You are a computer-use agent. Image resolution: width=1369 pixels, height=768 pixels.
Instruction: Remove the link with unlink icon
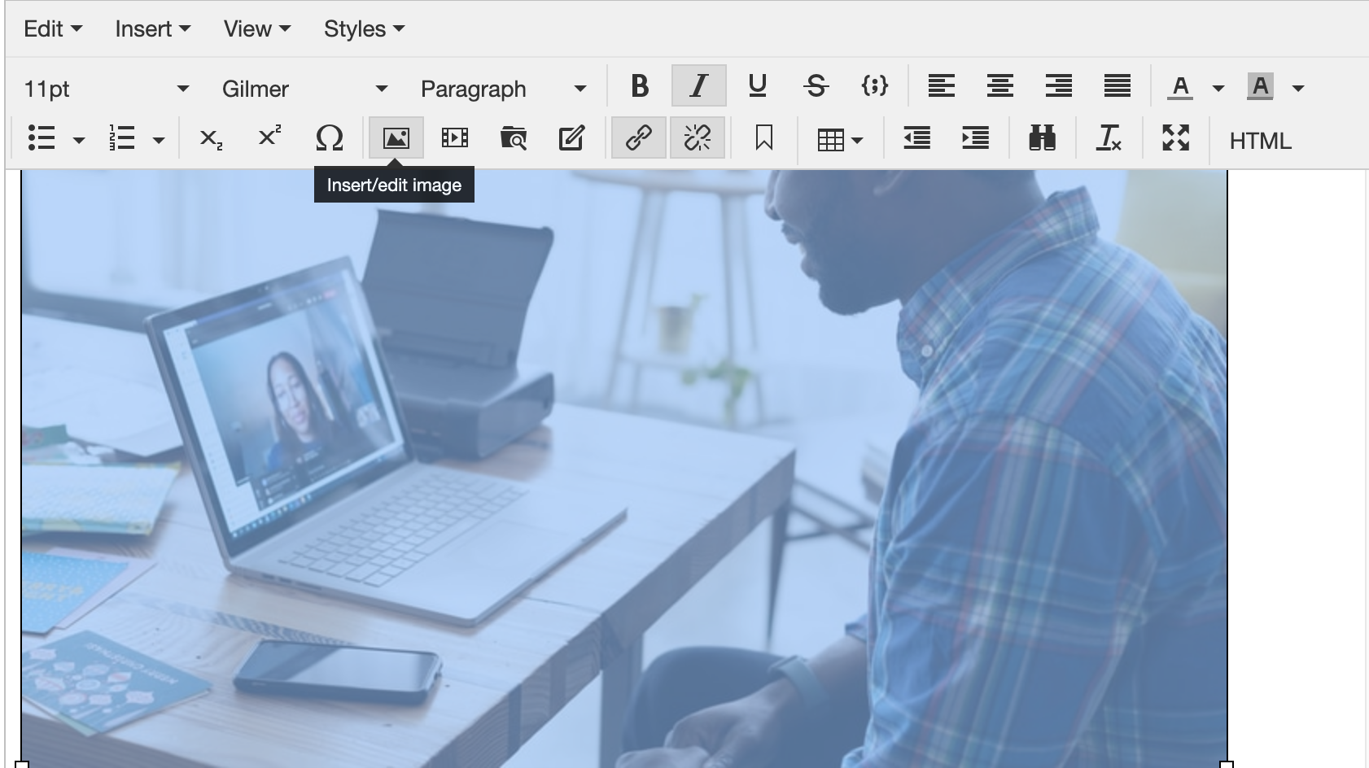(x=697, y=138)
